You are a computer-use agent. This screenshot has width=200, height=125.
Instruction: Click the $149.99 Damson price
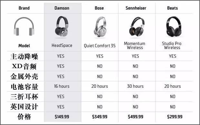point(62,117)
